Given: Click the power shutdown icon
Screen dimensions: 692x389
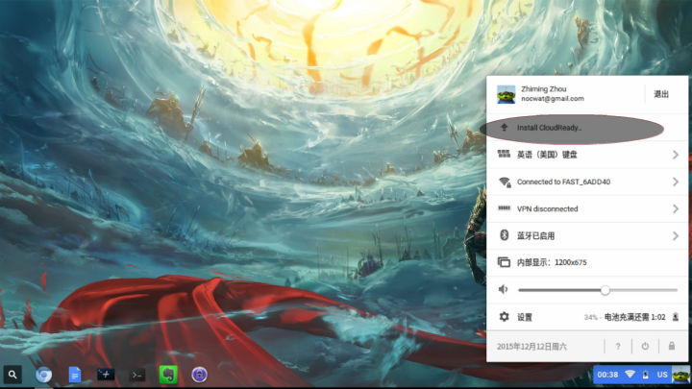Looking at the screenshot, I should (645, 346).
